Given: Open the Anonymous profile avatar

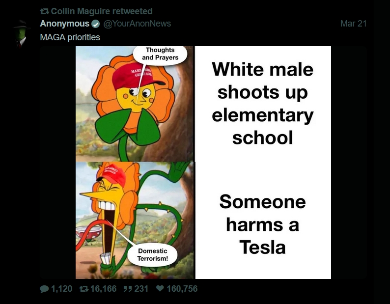Looking at the screenshot, I should tap(22, 33).
